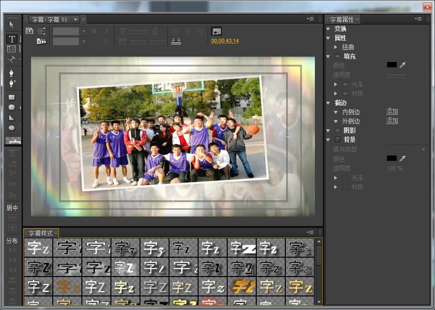435x310 pixels.
Task: Choose the Selection arrow tool
Action: click(x=12, y=25)
